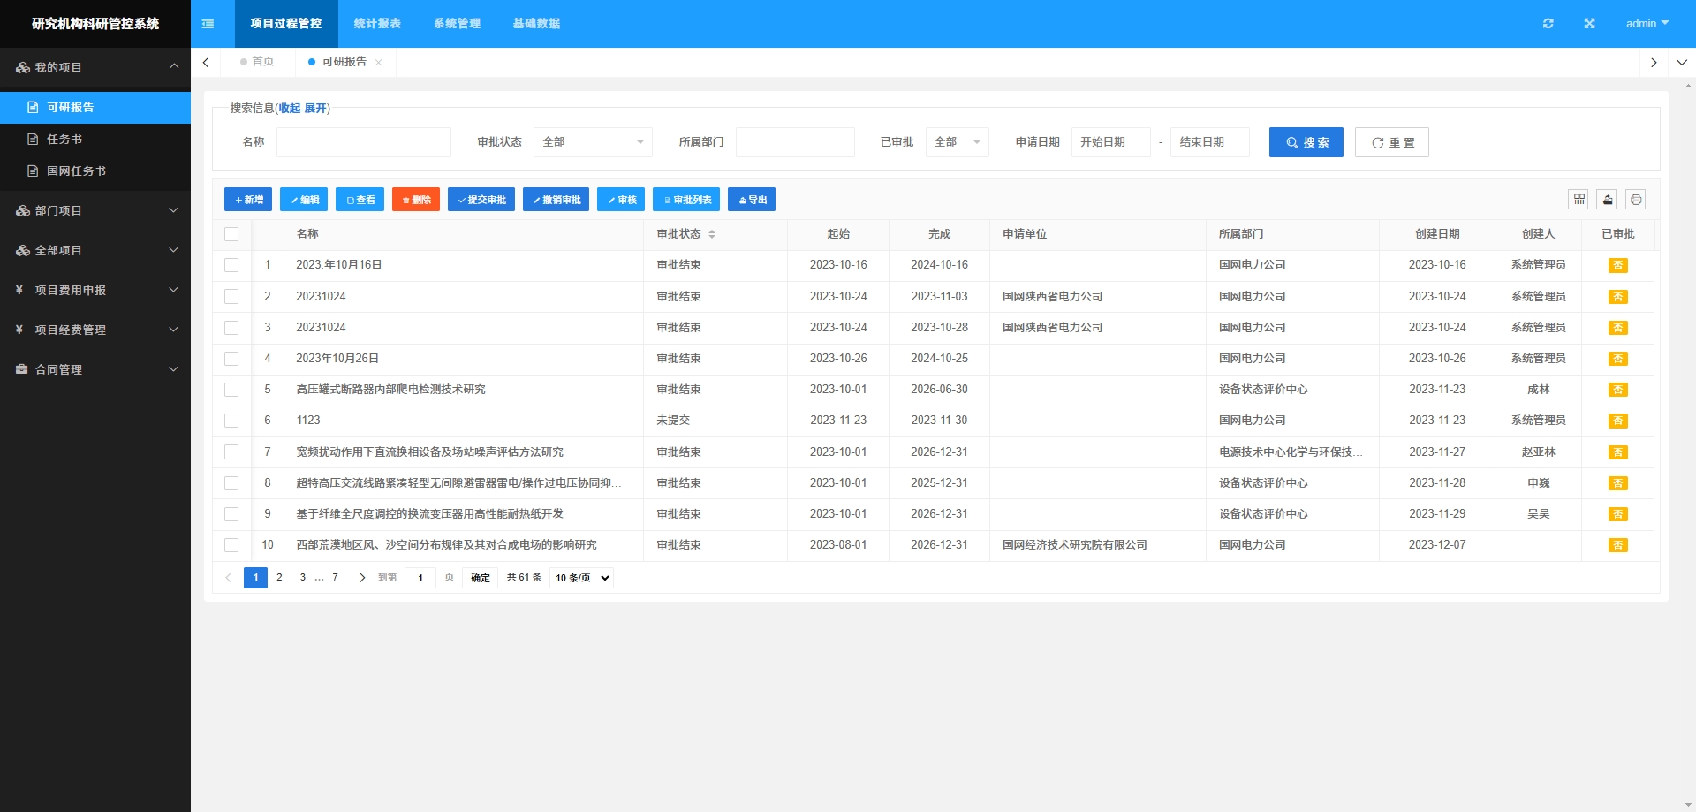The height and width of the screenshot is (812, 1696).
Task: Sort by the 审批状态 column sort arrows
Action: [712, 234]
